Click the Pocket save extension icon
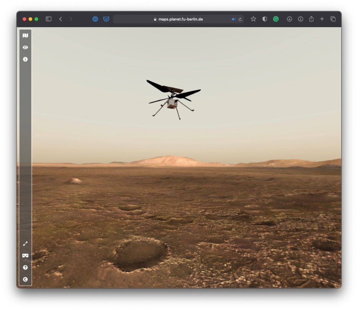 pyautogui.click(x=106, y=19)
